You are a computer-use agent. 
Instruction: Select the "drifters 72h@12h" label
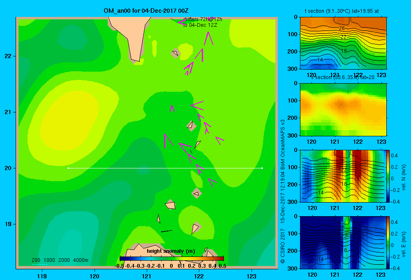coord(203,19)
